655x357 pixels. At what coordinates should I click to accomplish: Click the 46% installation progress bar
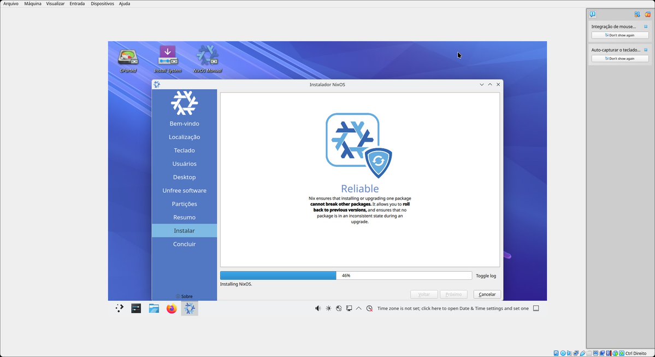(x=346, y=276)
